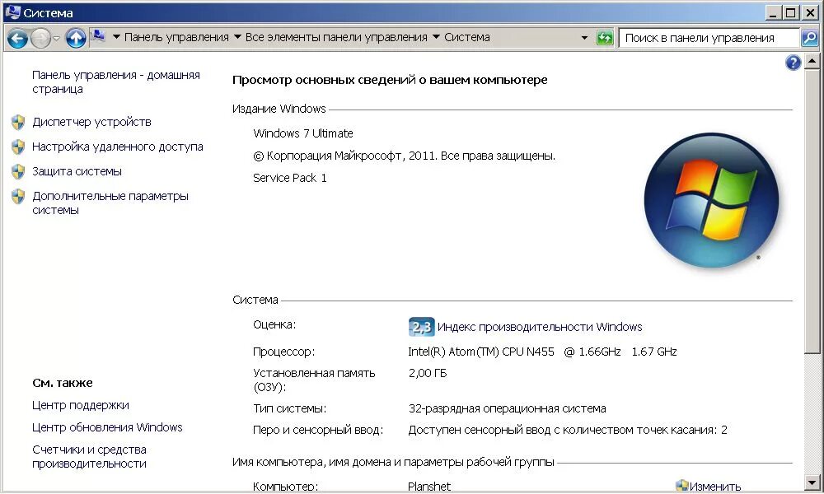Screen dimensions: 824x494
Task: Open Дополнительные параметры системы link
Action: (x=110, y=203)
